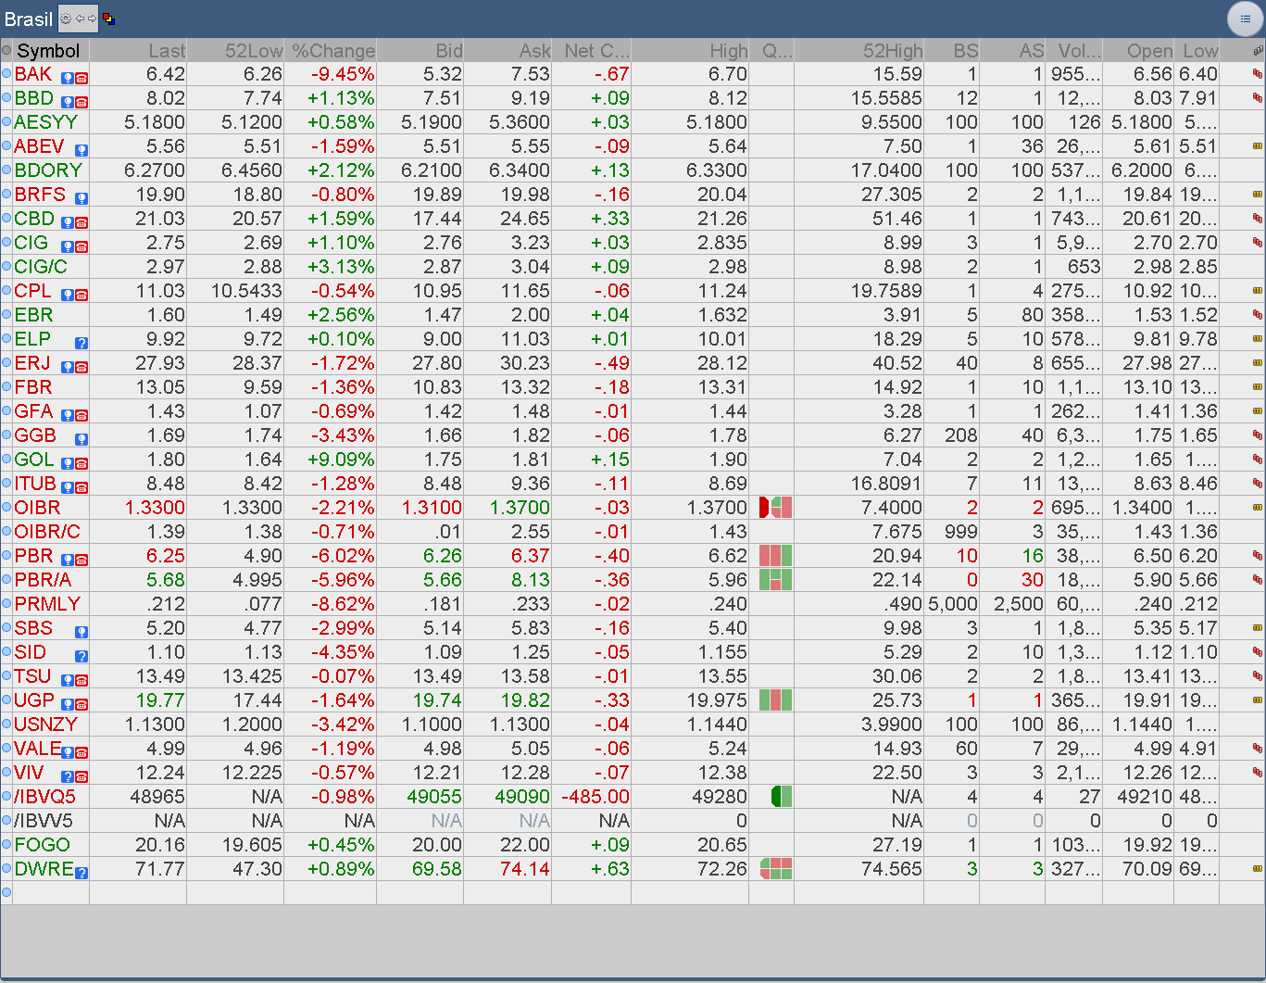Screen dimensions: 1266x983
Task: Click the chain icon in the header row
Action: tap(1258, 51)
